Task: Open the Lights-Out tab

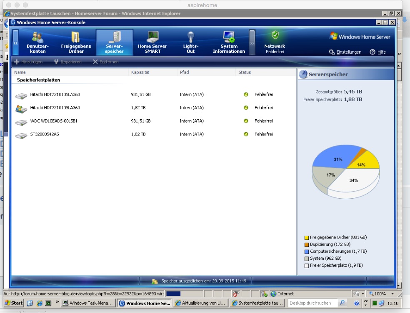Action: (190, 42)
